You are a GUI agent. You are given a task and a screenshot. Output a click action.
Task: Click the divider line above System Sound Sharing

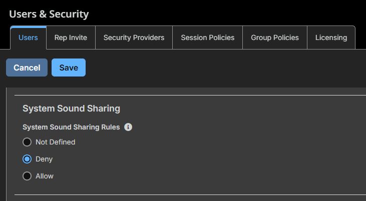click(190, 95)
